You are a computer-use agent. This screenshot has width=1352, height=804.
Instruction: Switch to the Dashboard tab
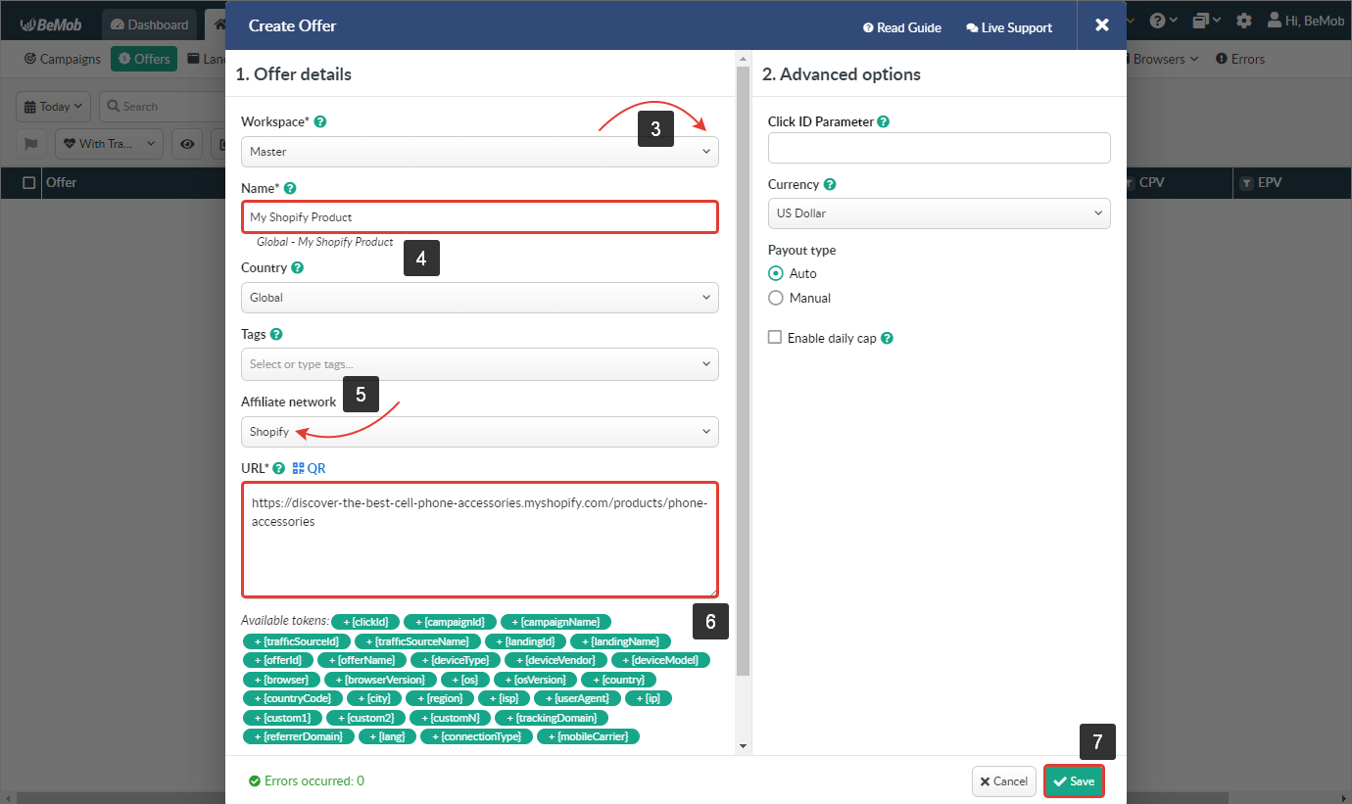[x=149, y=24]
